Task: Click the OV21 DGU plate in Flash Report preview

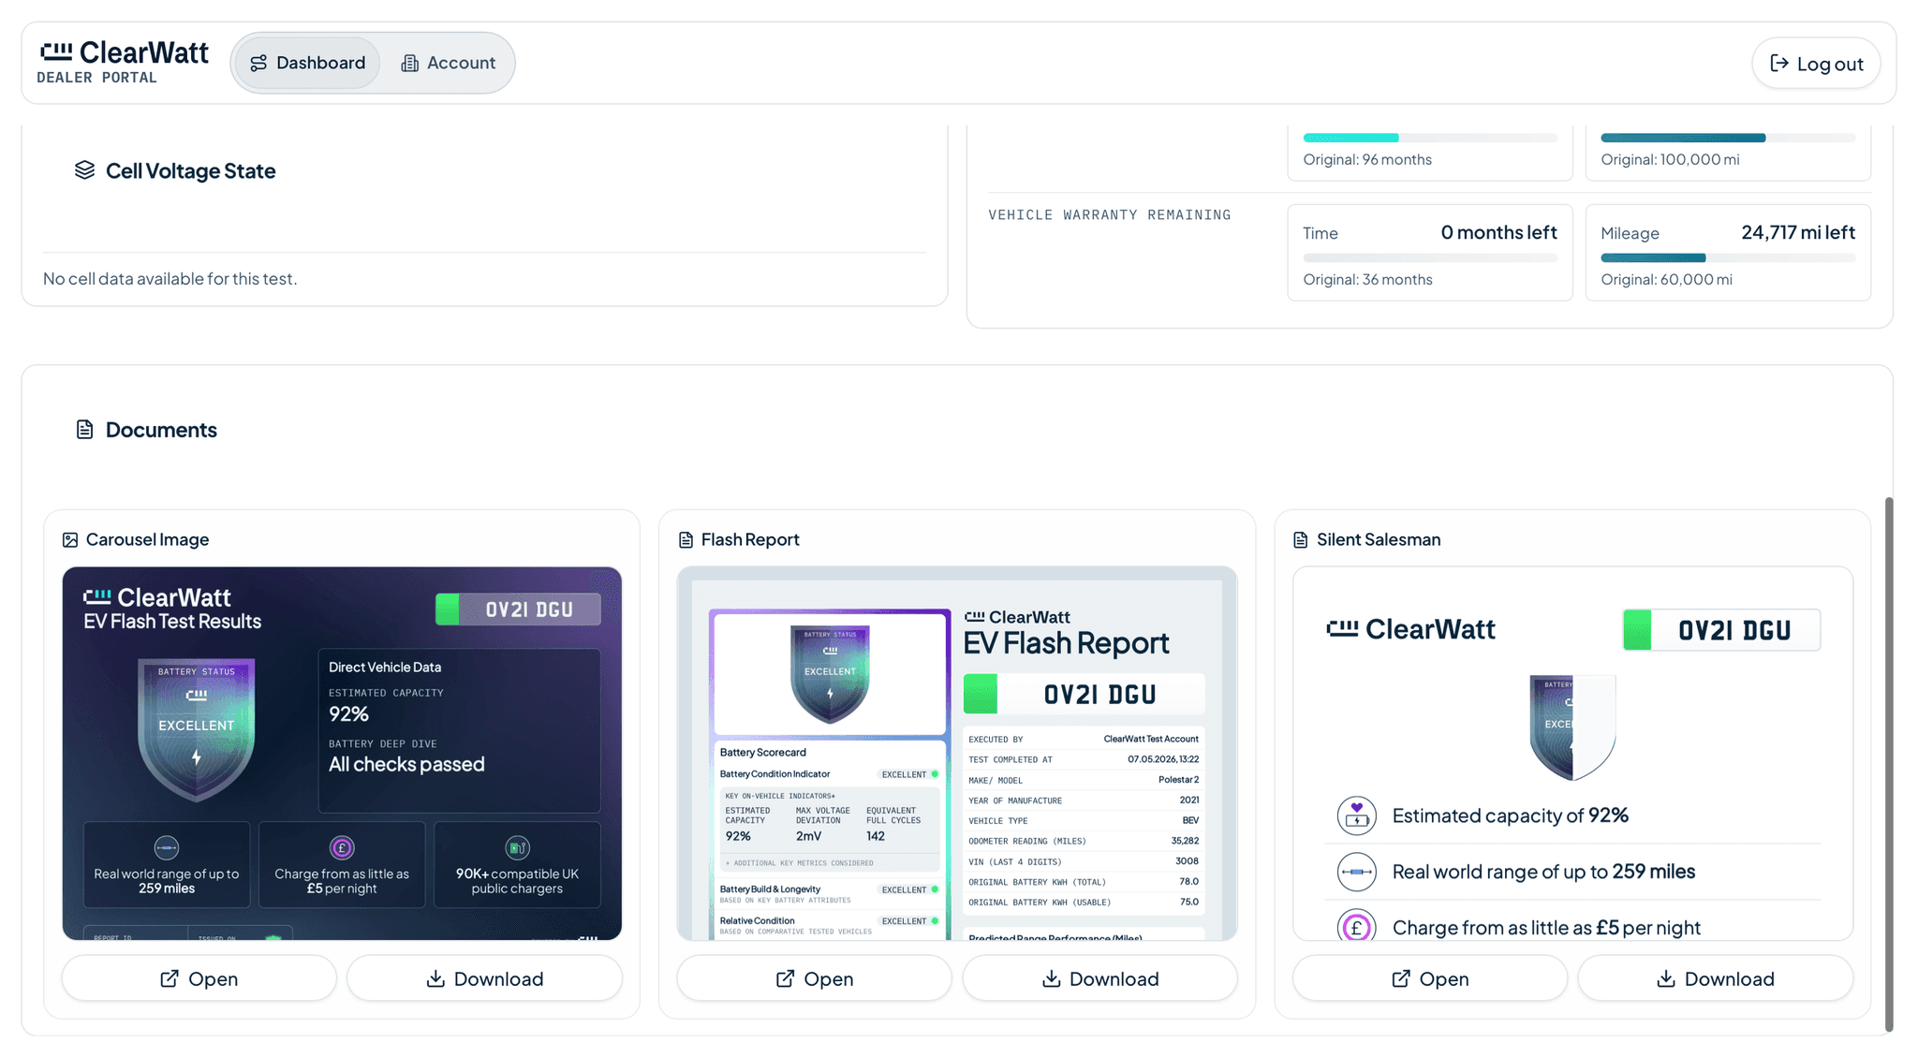Action: pyautogui.click(x=1084, y=695)
